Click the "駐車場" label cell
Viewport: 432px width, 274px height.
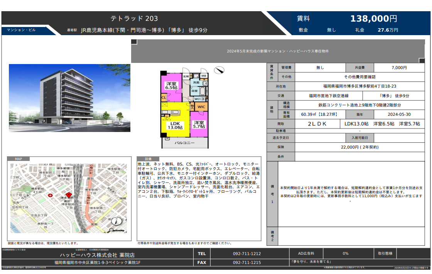coord(281,131)
